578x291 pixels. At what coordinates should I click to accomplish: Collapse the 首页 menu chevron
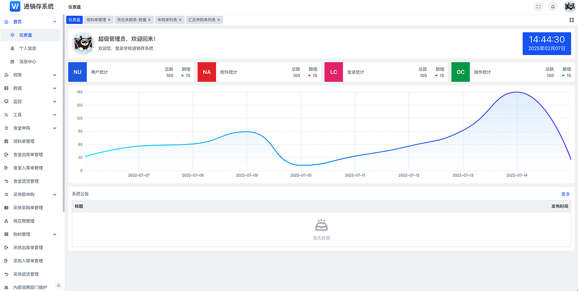[x=55, y=22]
